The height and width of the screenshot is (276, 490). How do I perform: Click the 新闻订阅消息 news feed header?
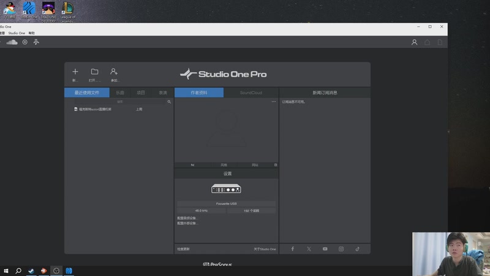[x=325, y=93]
